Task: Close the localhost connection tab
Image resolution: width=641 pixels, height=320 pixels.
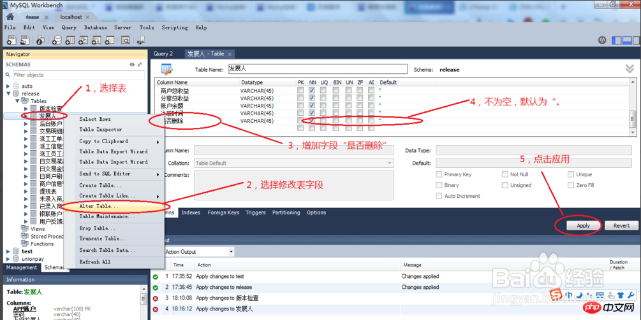Action: pyautogui.click(x=88, y=17)
